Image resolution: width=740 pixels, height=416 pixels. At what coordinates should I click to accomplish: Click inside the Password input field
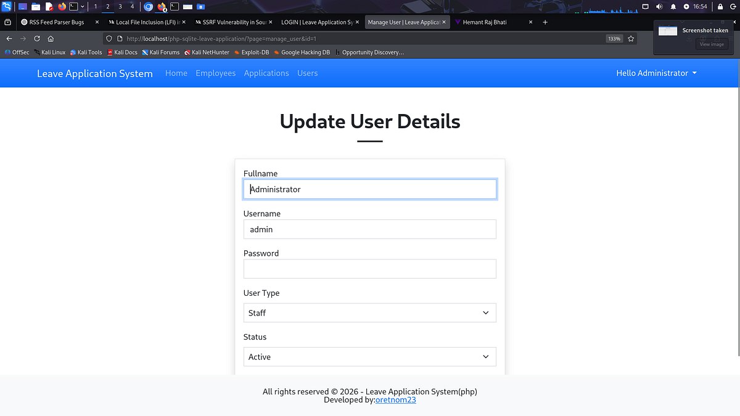(x=369, y=269)
